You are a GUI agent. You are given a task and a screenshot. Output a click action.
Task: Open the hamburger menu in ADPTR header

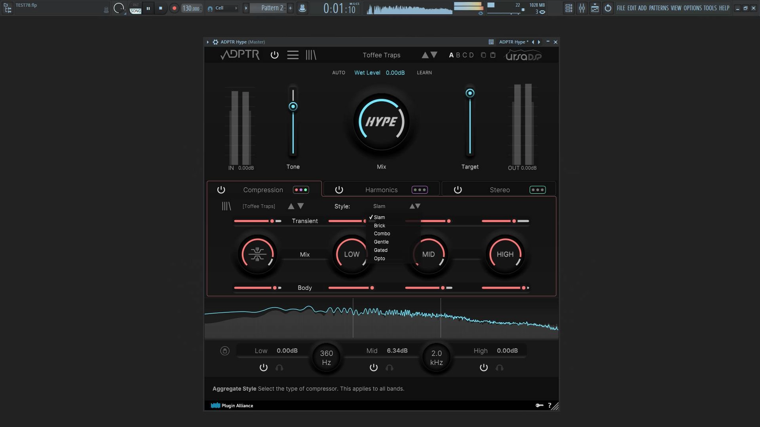coord(293,55)
